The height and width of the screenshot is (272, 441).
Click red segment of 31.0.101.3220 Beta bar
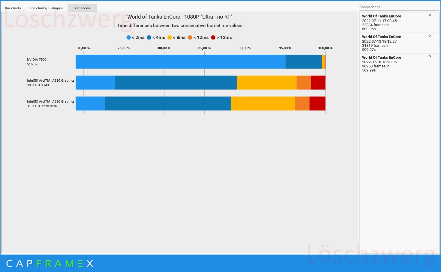coord(317,103)
